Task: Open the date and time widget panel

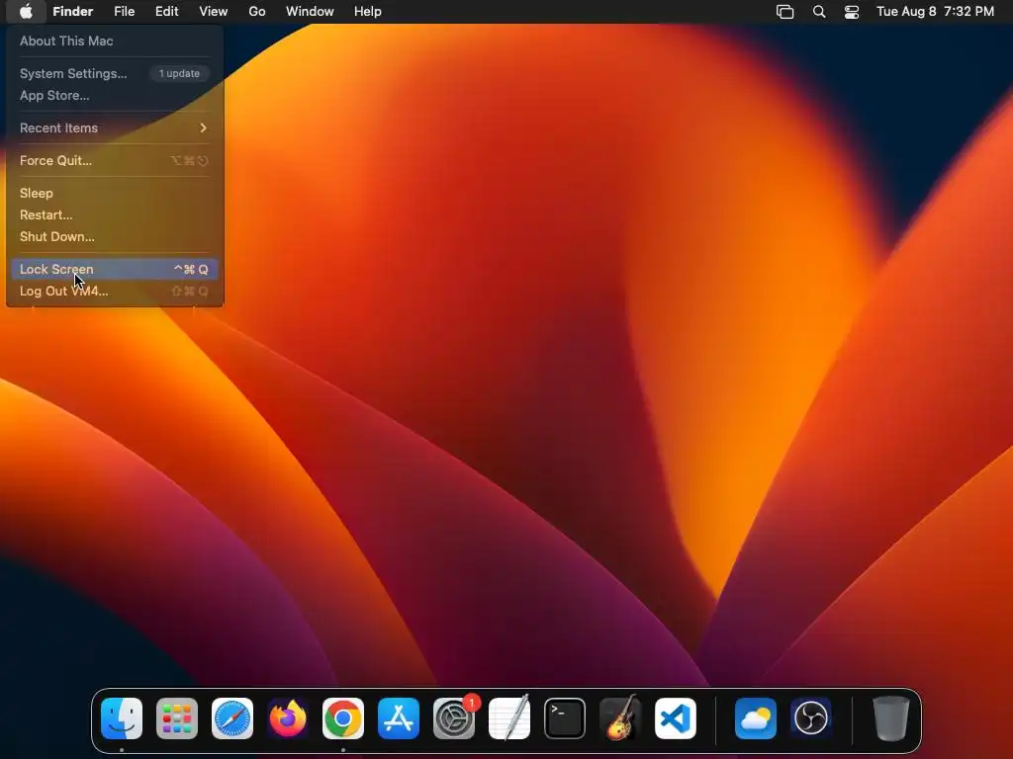Action: (x=935, y=12)
